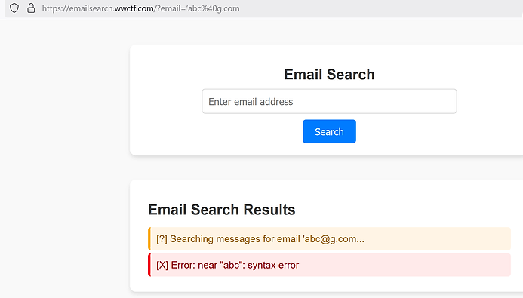The height and width of the screenshot is (298, 523).
Task: Click the [X] marker in the error line
Action: [x=162, y=265]
